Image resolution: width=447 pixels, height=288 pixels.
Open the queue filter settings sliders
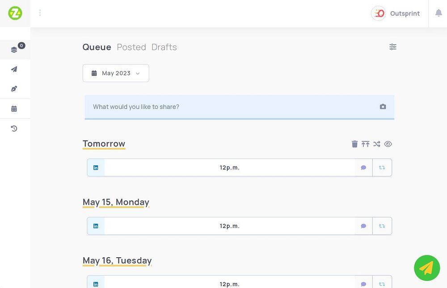pos(393,47)
